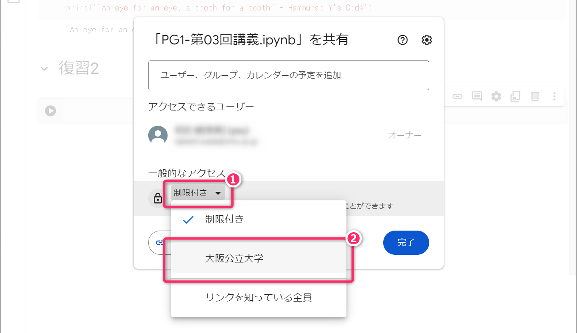The image size is (577, 333).
Task: Add a comment to the cell
Action: click(x=477, y=96)
